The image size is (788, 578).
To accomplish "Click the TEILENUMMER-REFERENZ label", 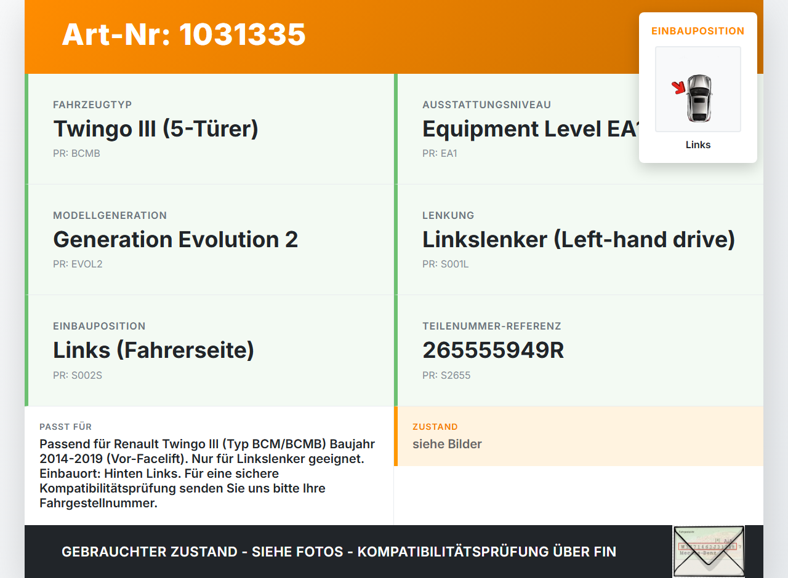I will coord(492,327).
